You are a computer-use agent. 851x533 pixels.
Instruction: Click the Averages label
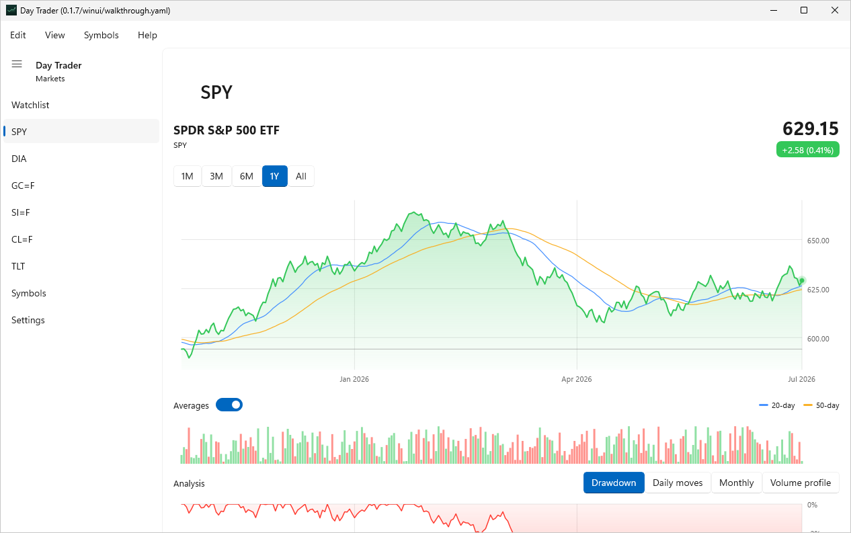click(x=191, y=405)
